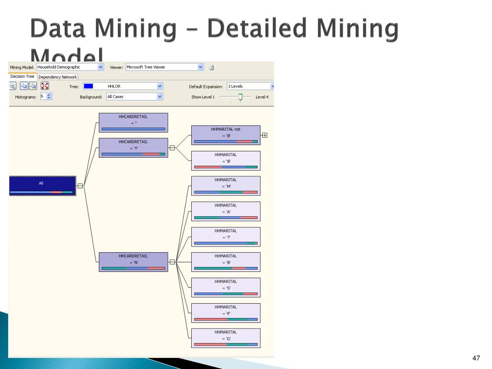Select the HHCARDRETAIL = 'Y' node
The height and width of the screenshot is (369, 492).
(134, 148)
